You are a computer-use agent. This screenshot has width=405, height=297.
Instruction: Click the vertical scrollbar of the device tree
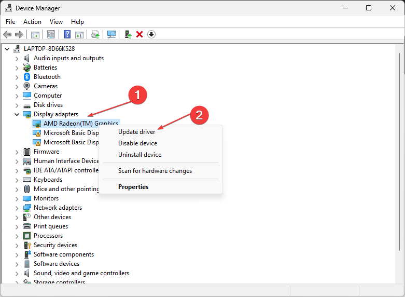[399, 152]
